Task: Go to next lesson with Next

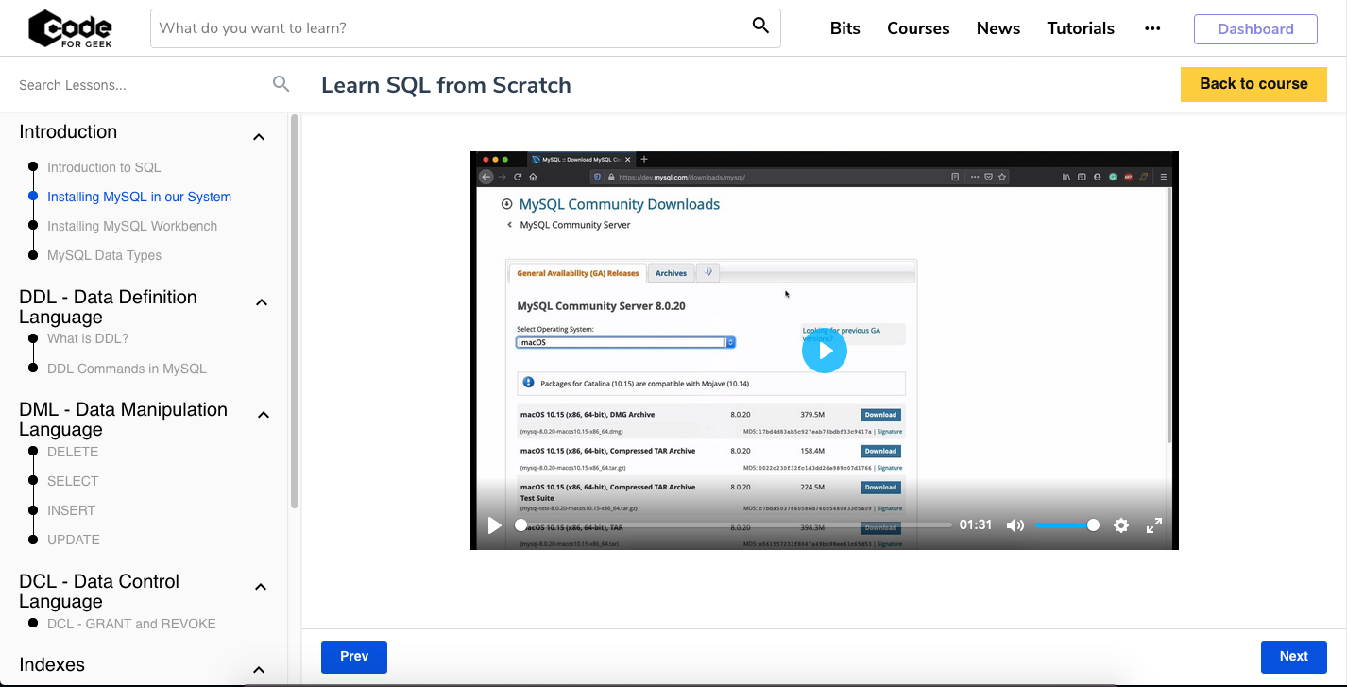Action: tap(1294, 657)
